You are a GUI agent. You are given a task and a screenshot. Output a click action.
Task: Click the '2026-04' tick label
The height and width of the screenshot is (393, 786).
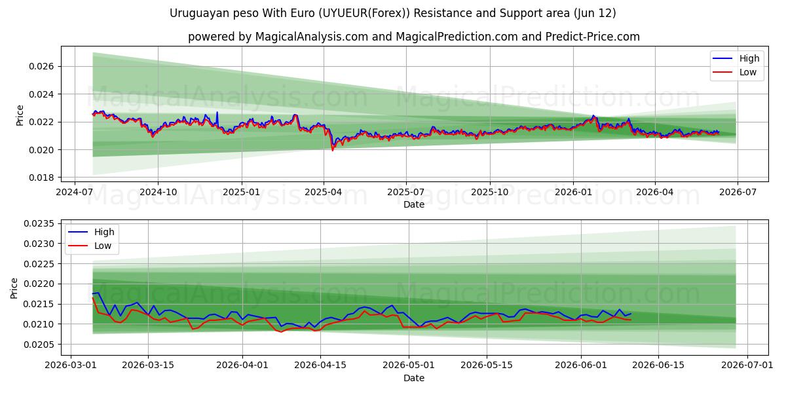[656, 192]
